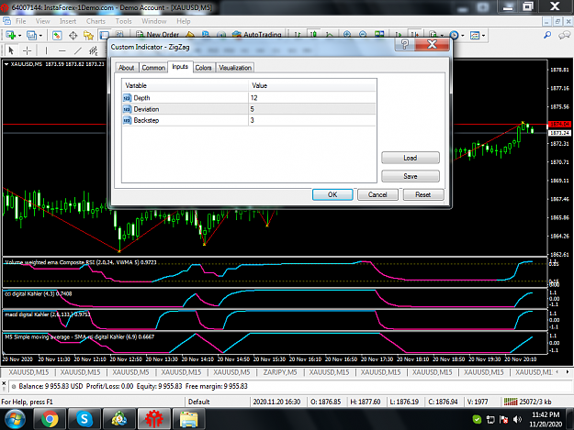
Task: Toggle the Market Watch window icon
Action: [57, 36]
